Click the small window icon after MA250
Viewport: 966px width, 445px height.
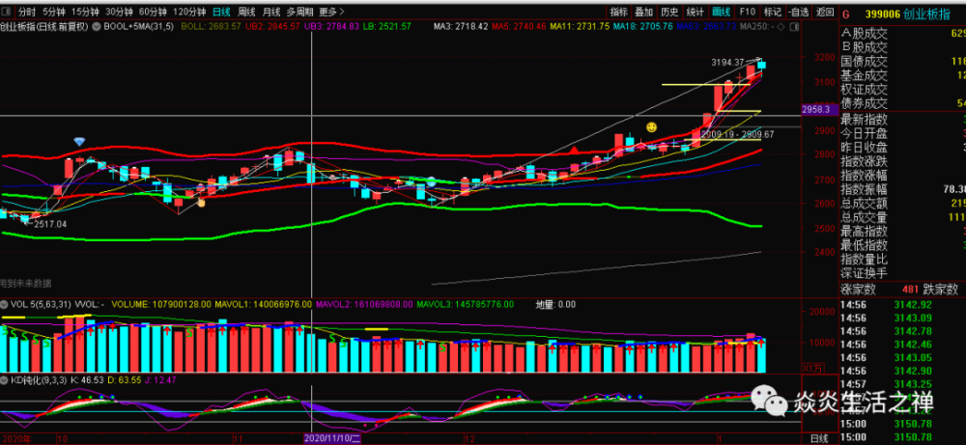tap(793, 27)
